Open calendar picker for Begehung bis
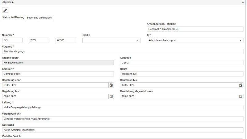 [x=111, y=96]
